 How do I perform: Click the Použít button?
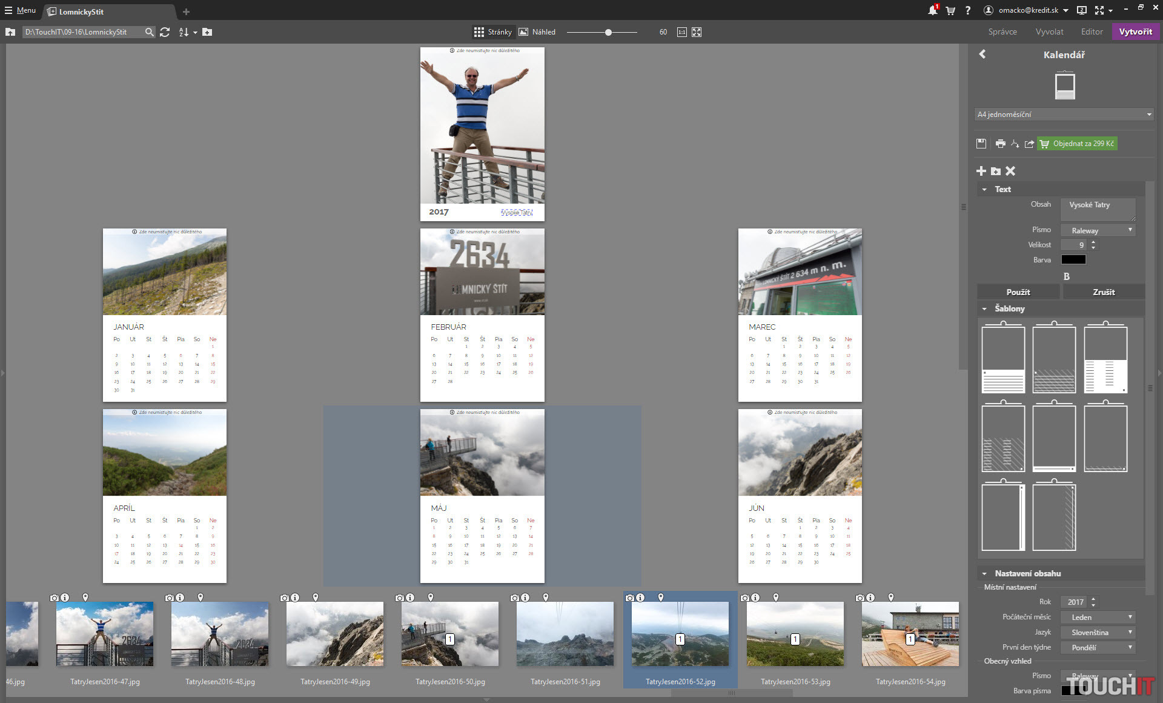pos(1018,292)
